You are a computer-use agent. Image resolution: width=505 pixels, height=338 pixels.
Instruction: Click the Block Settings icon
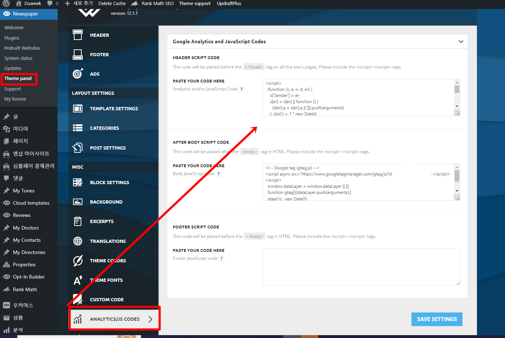[78, 182]
